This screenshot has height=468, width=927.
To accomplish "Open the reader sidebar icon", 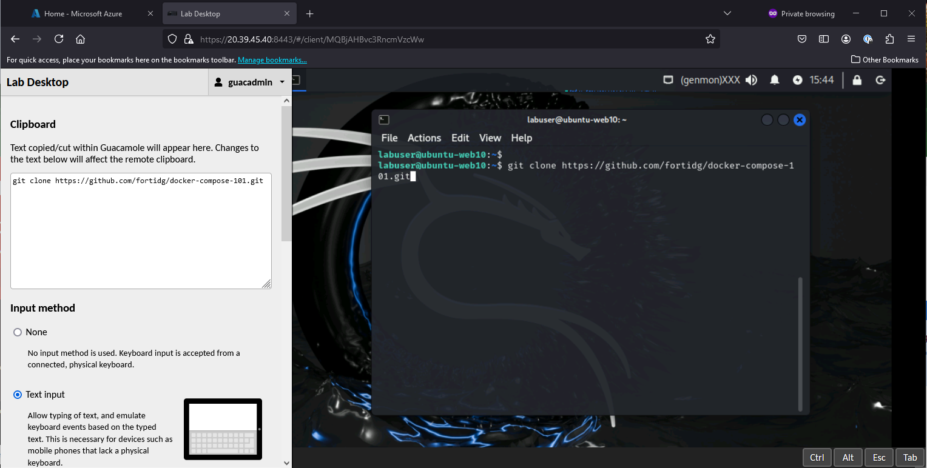I will [x=824, y=39].
